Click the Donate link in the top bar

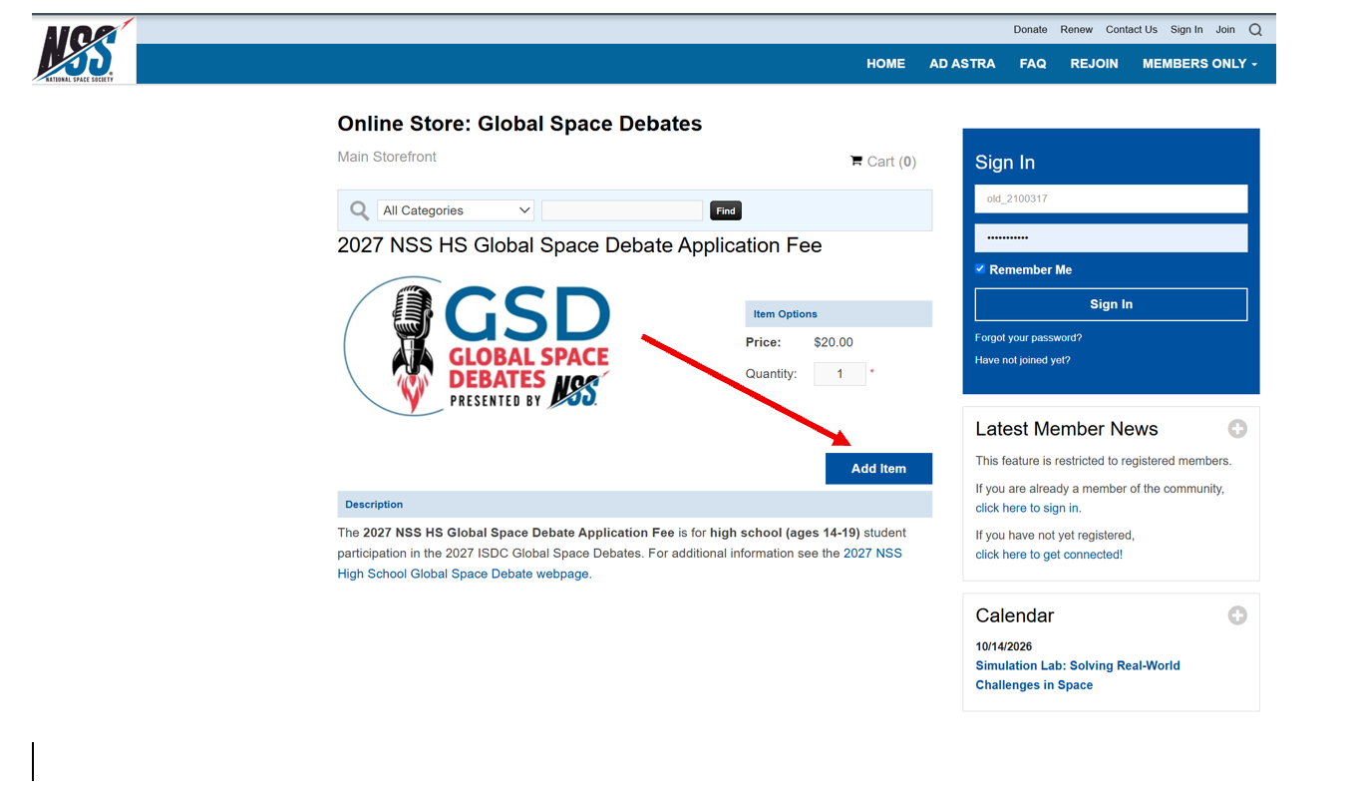click(1030, 30)
